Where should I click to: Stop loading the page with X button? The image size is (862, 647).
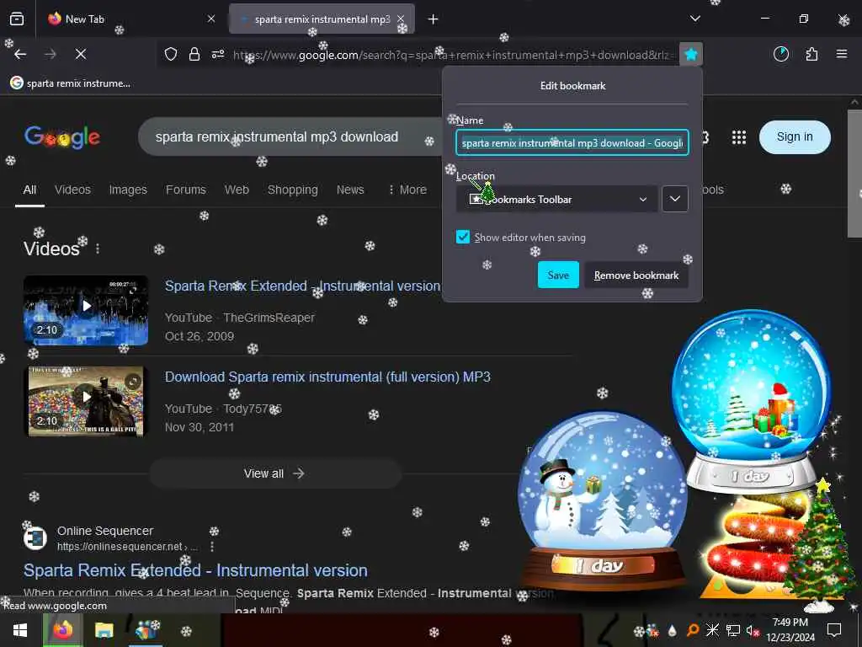tap(81, 54)
